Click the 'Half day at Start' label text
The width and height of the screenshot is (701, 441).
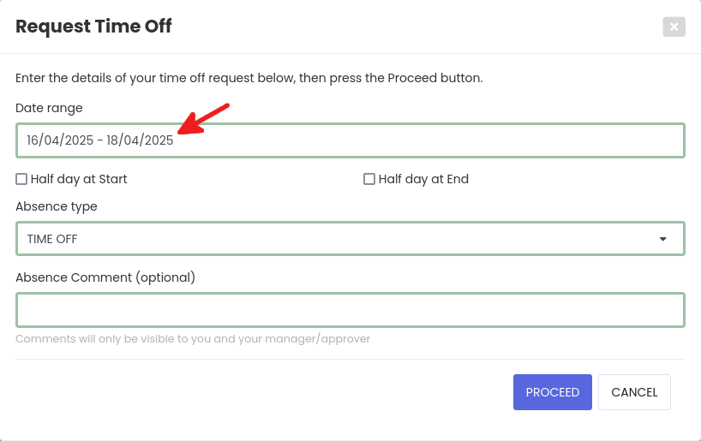[x=79, y=179]
